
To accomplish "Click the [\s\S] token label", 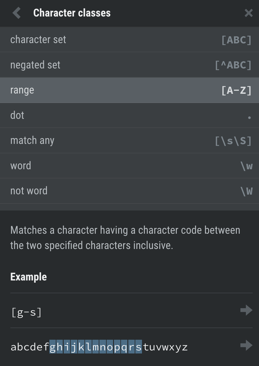I will coord(233,141).
